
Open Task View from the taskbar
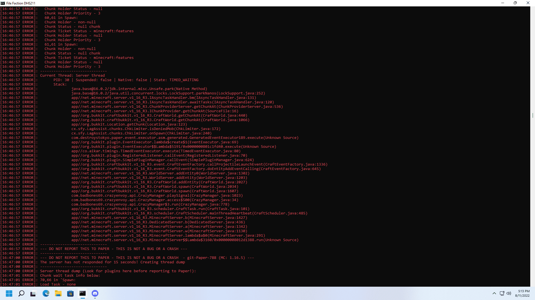click(x=33, y=293)
